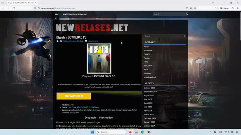Open File Explorer from the taskbar
Viewport: 241px width, 135px height.
tap(136, 132)
